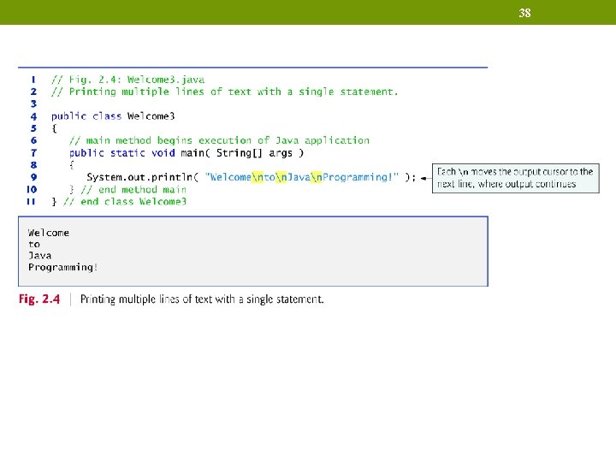The image size is (616, 462).
Task: Click output line 'to'
Action: coord(34,244)
